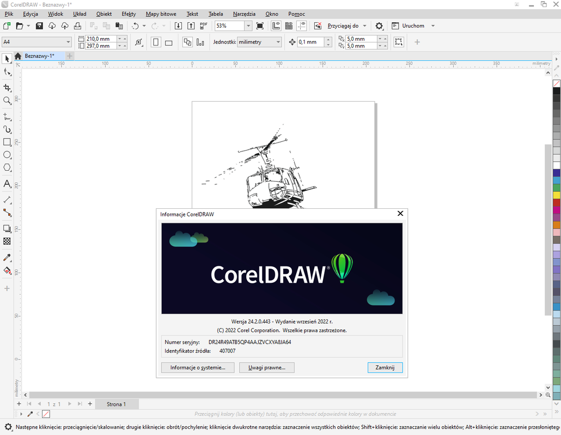Viewport: 561px width, 435px height.
Task: Select the Pick tool
Action: tap(7, 59)
